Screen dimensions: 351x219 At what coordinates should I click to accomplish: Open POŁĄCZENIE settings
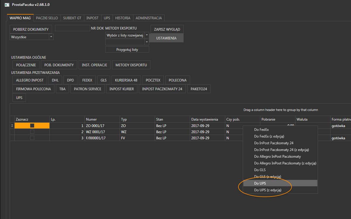[26, 65]
